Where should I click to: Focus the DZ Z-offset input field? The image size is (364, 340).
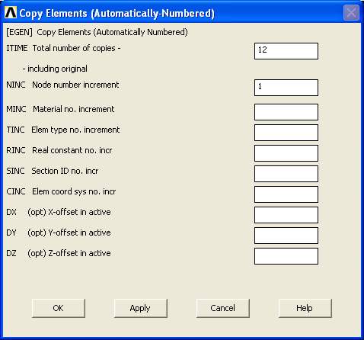pos(286,256)
